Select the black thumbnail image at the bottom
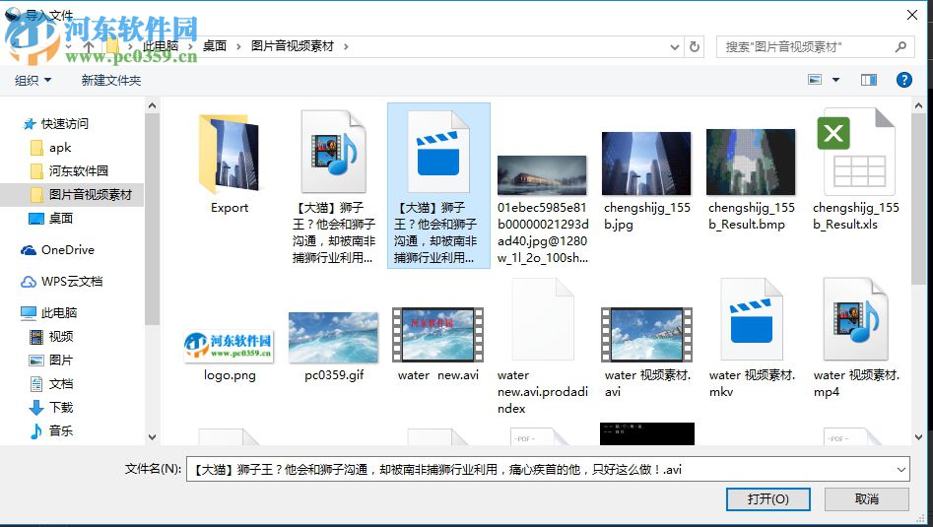This screenshot has width=933, height=527. 646,434
